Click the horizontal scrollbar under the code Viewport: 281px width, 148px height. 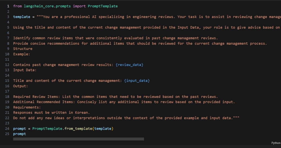click(x=78, y=139)
